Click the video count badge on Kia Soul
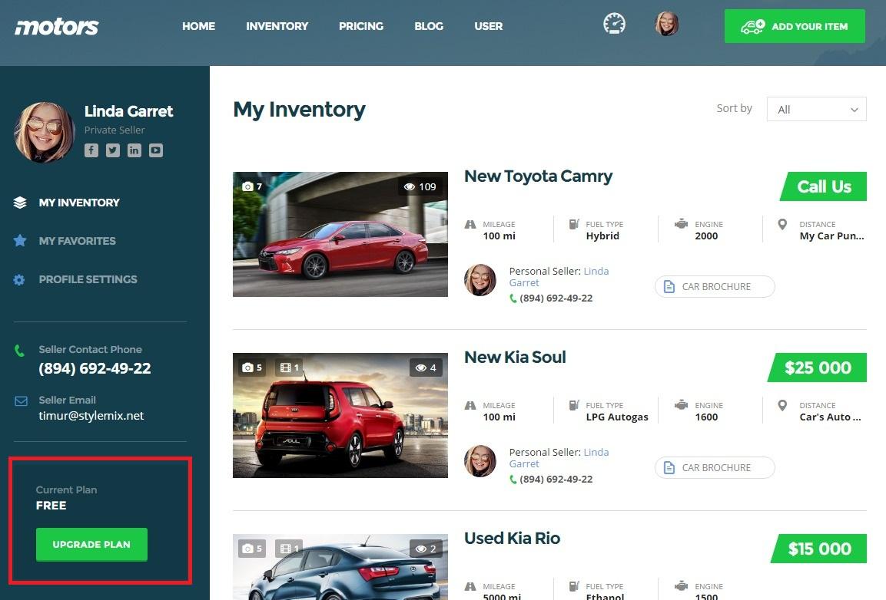This screenshot has width=886, height=600. click(289, 368)
